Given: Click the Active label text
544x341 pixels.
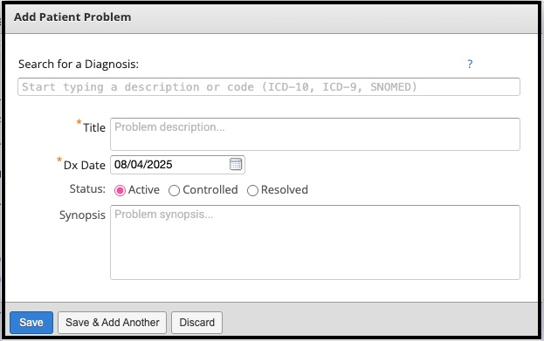Looking at the screenshot, I should pyautogui.click(x=143, y=189).
